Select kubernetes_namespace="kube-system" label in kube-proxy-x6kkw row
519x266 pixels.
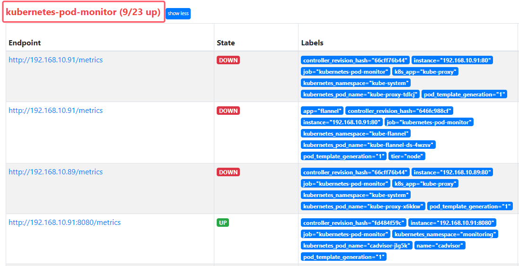[x=356, y=195]
